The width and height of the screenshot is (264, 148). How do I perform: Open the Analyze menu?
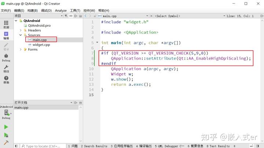pos(60,11)
